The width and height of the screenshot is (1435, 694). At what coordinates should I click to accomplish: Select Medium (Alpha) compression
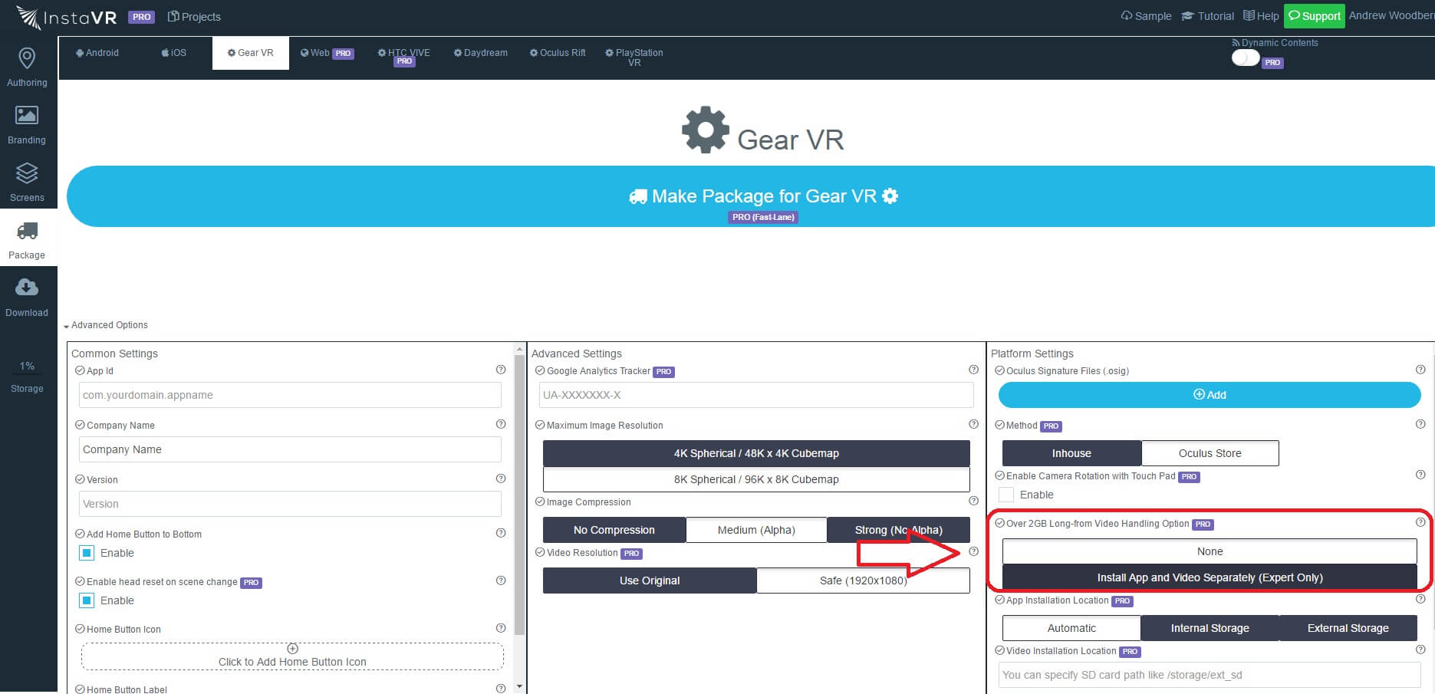756,530
